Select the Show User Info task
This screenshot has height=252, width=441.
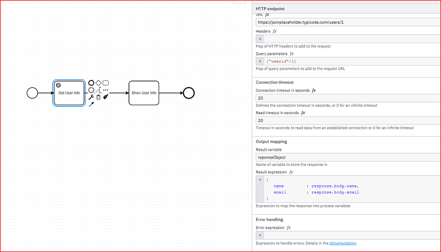pos(144,93)
